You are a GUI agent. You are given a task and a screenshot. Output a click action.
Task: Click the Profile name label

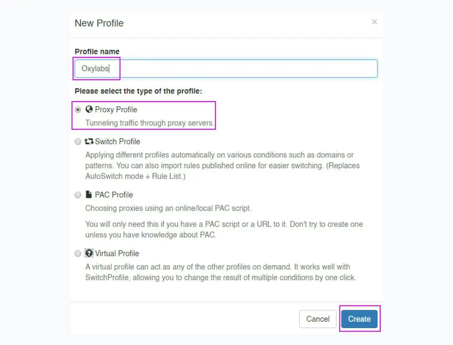pos(97,51)
